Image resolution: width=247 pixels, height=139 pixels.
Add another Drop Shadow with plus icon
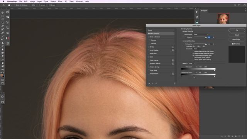173,74
